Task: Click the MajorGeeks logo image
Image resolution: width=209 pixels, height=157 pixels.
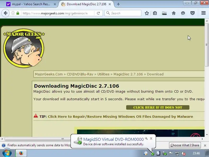Action: [24, 48]
